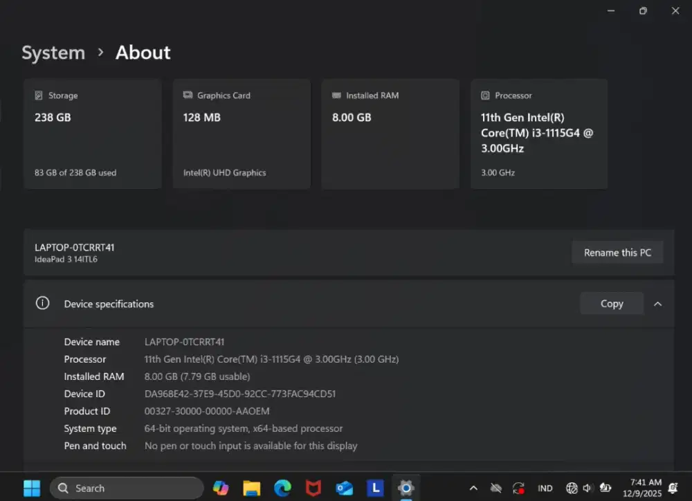Launch the Lenovo app from the taskbar
The width and height of the screenshot is (692, 501).
pos(374,488)
